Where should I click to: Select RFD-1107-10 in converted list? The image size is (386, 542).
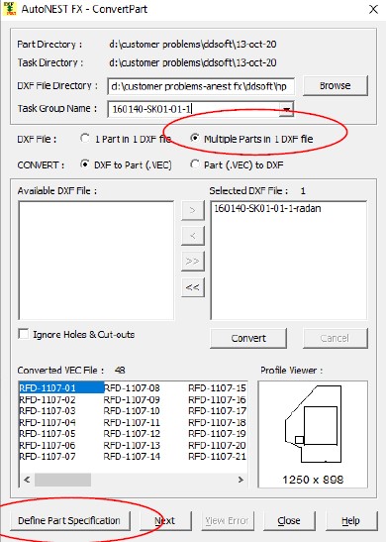(132, 411)
